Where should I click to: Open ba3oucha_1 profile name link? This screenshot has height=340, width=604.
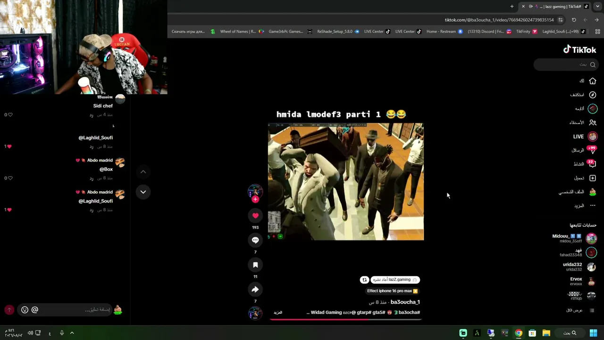click(405, 302)
